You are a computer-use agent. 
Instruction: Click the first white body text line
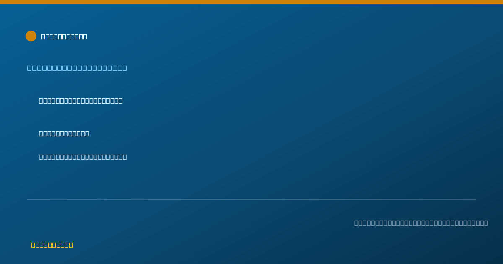coord(81,101)
